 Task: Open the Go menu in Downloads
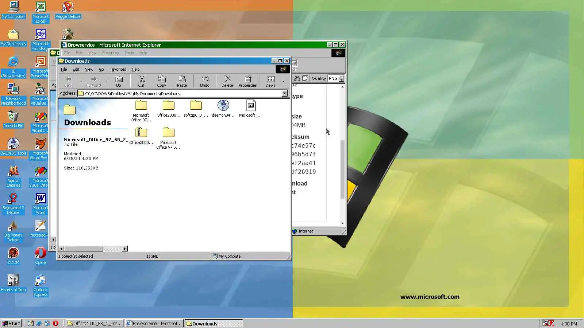[101, 69]
